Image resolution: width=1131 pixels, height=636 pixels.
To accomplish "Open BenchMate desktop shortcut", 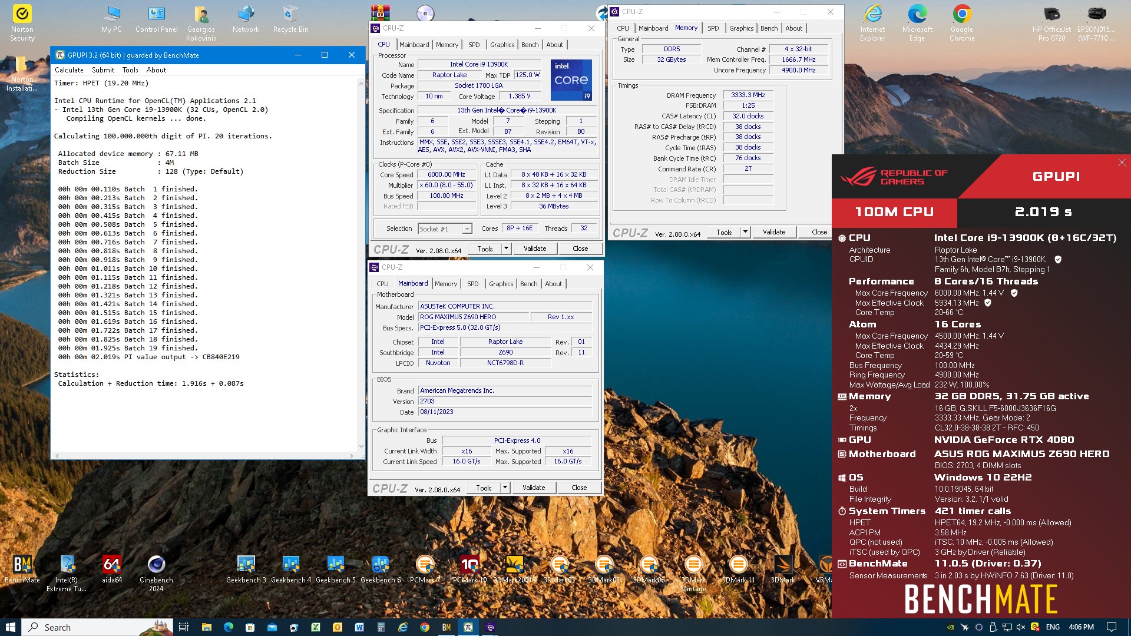I will [22, 569].
